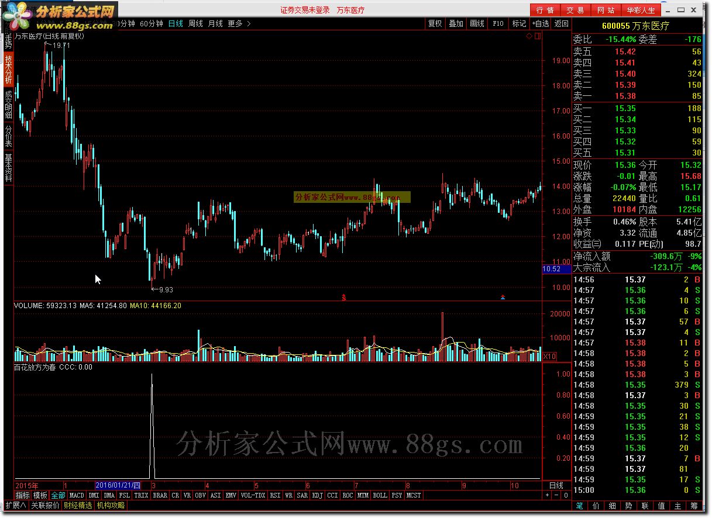The image size is (712, 518).
Task: Apply the TRIX indicator
Action: tap(141, 495)
